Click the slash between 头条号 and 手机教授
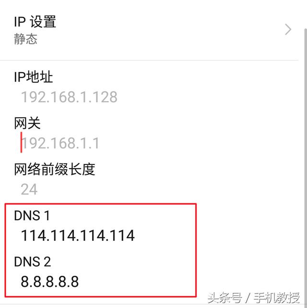 click(248, 298)
